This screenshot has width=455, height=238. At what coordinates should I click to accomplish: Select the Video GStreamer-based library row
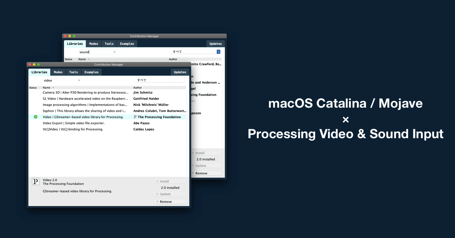point(107,117)
